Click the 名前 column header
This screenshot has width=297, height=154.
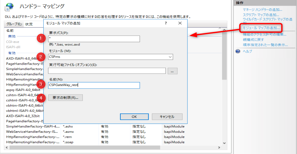[10, 30]
